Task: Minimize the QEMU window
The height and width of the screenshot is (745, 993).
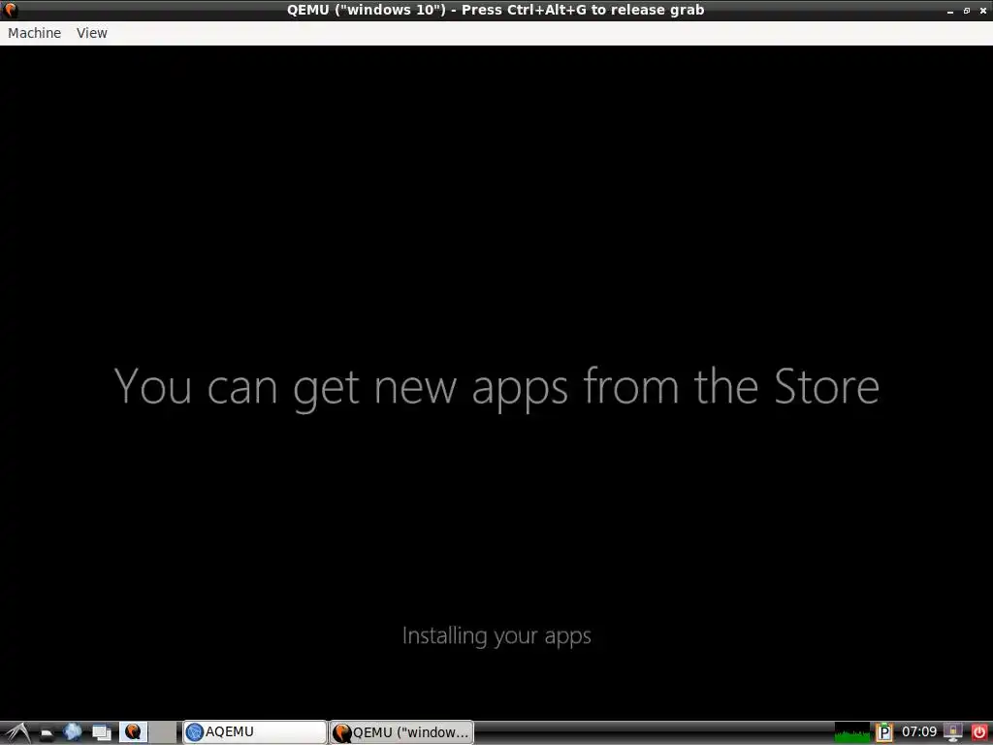Action: (950, 11)
